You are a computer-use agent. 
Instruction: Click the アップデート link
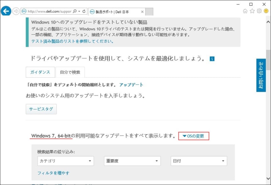(131, 85)
